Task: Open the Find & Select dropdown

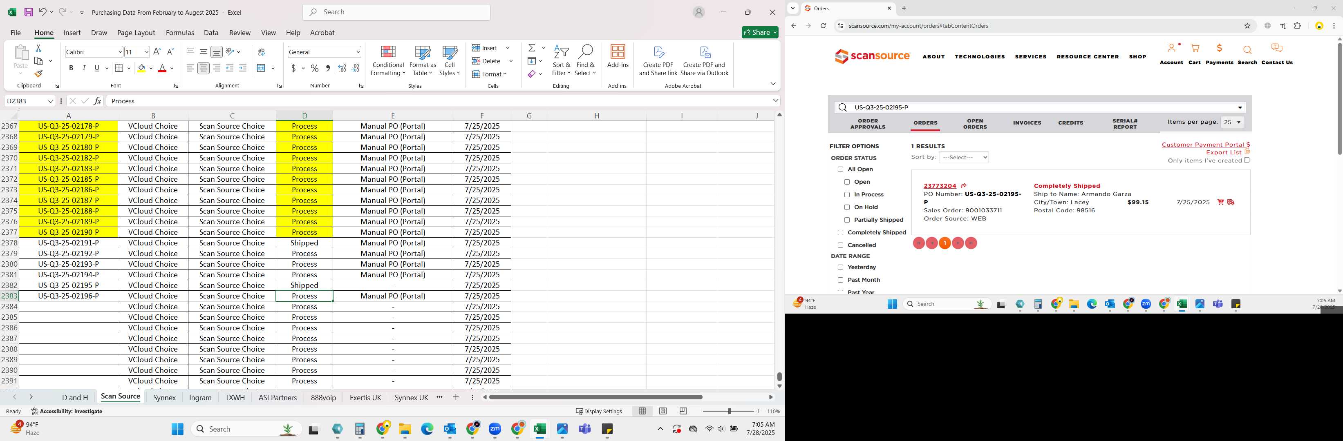Action: 586,60
